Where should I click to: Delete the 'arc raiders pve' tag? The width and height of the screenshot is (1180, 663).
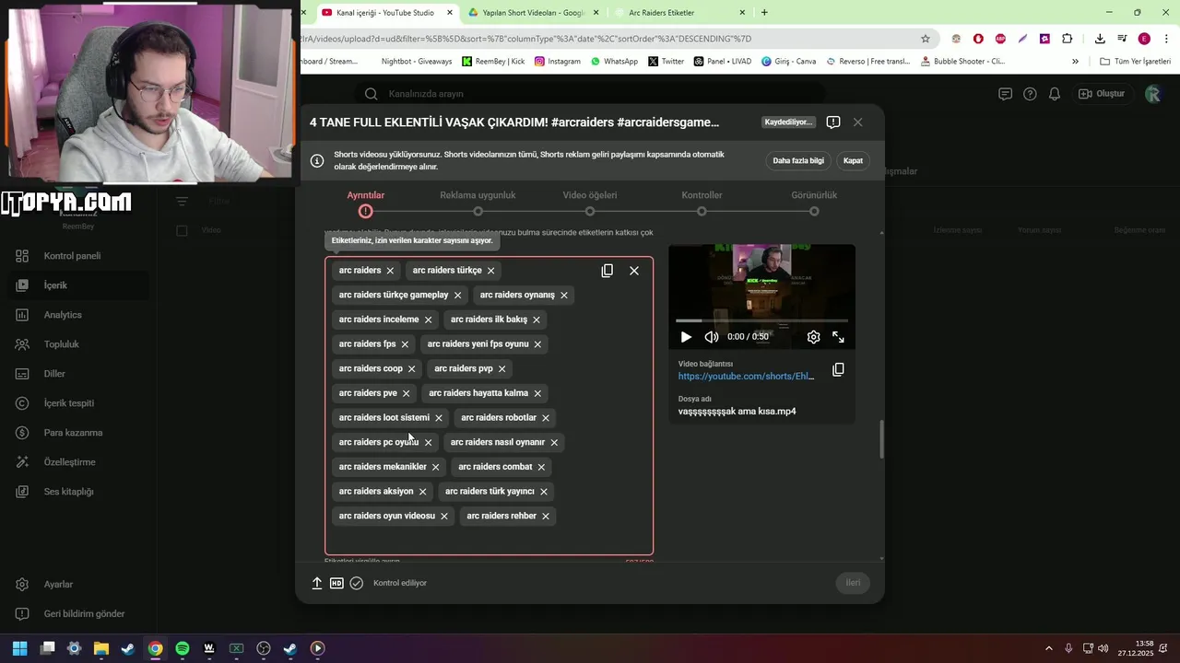pyautogui.click(x=406, y=393)
